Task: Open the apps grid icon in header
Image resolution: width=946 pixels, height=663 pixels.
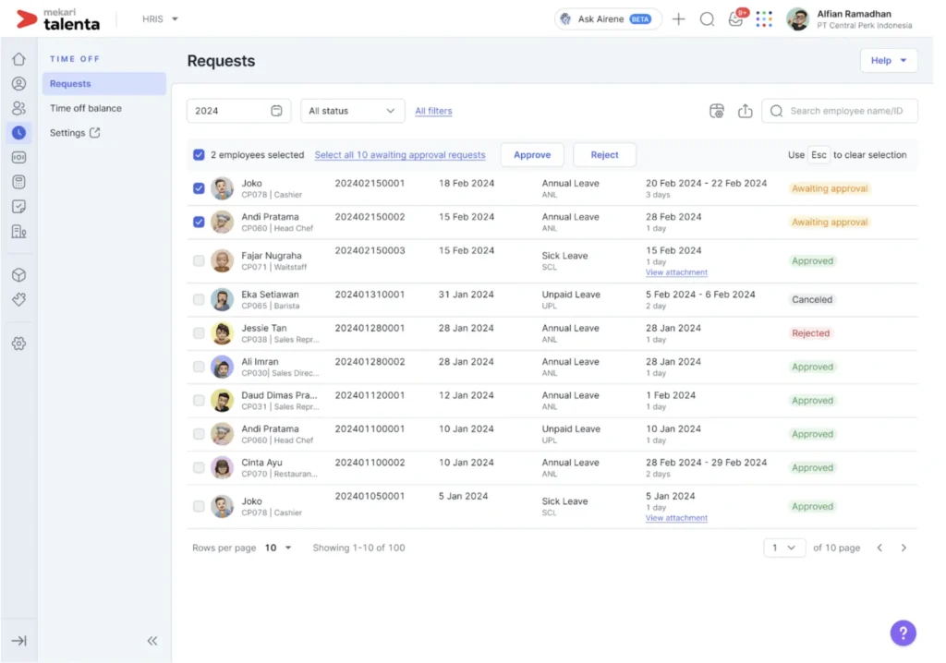Action: click(x=764, y=19)
